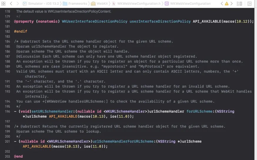Image resolution: width=257 pixels, height=160 pixels.
Task: Select Frameworks folder in jump bar
Action: coord(78,4)
